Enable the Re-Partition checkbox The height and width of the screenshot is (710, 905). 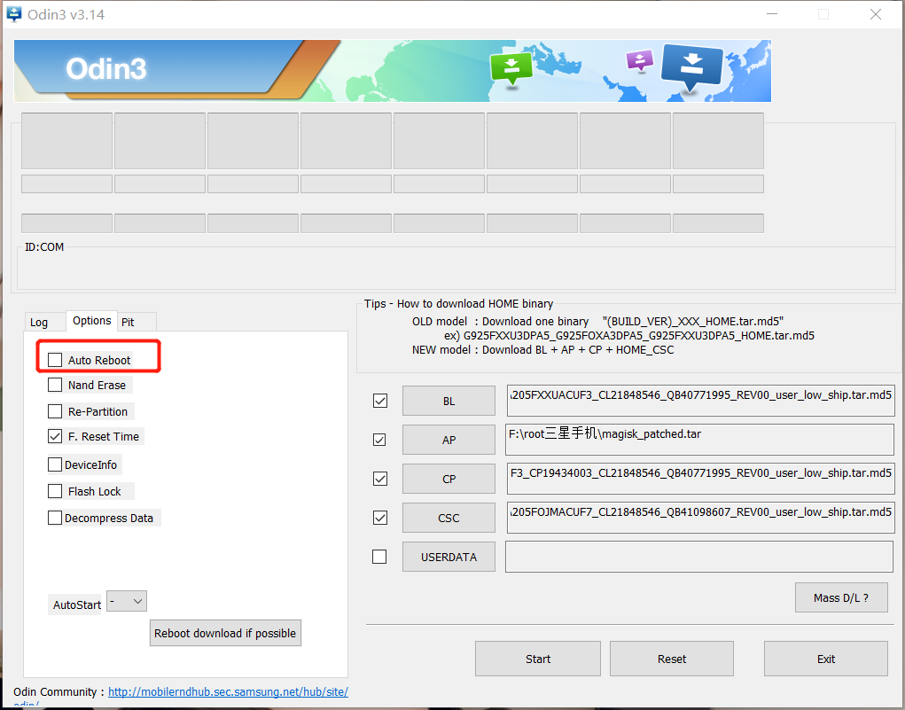(55, 411)
